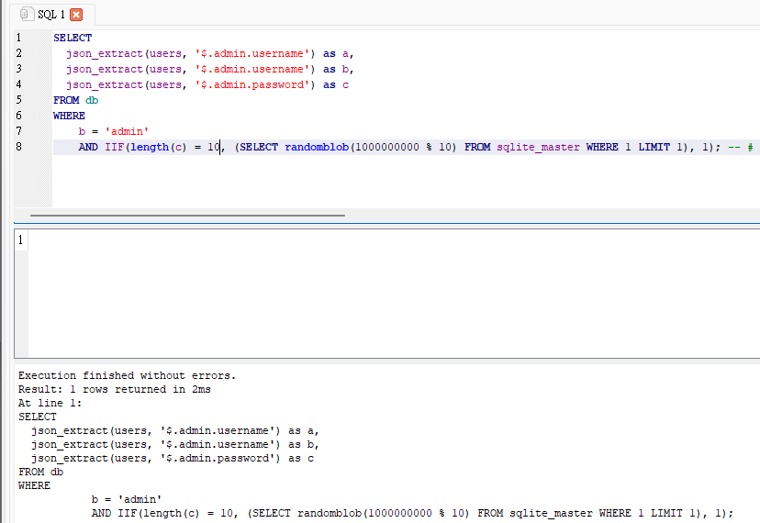Click LIMIT keyword in editor line 8
This screenshot has height=523, width=760.
point(654,147)
